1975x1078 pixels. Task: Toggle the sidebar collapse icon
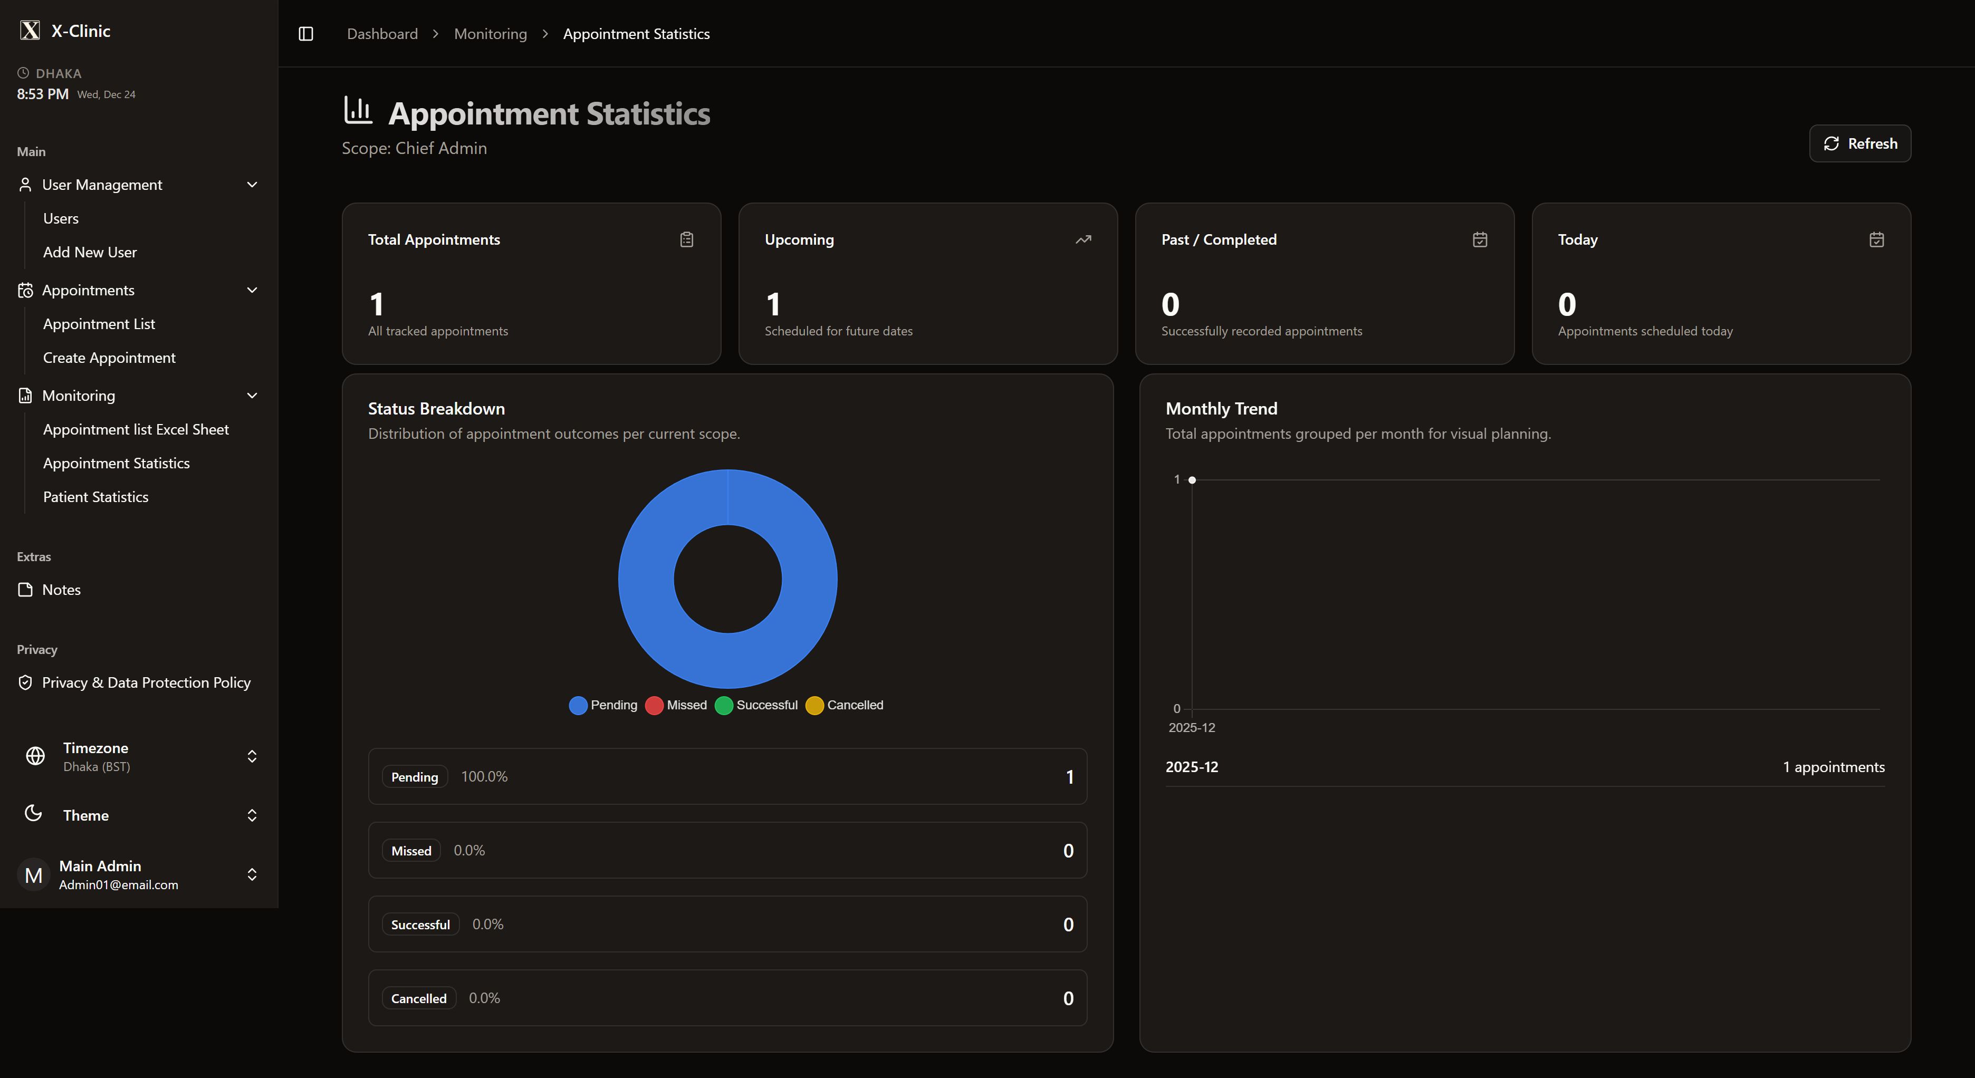point(306,34)
